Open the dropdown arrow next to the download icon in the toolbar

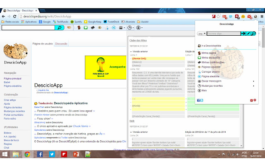(x=142, y=28)
